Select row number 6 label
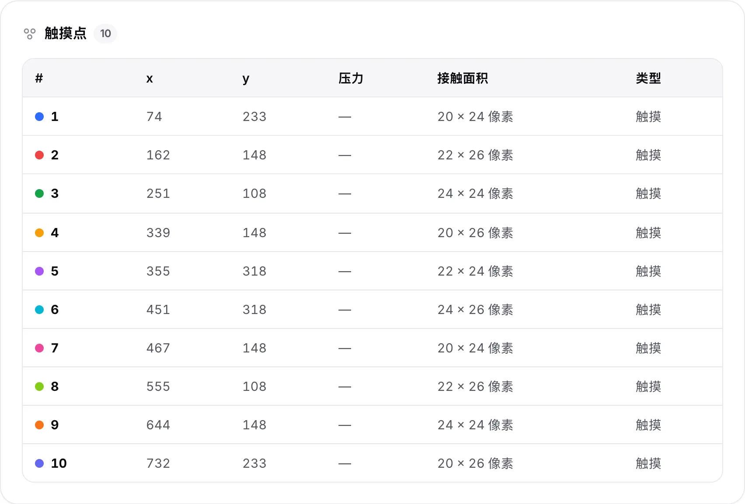The image size is (745, 504). pos(55,310)
